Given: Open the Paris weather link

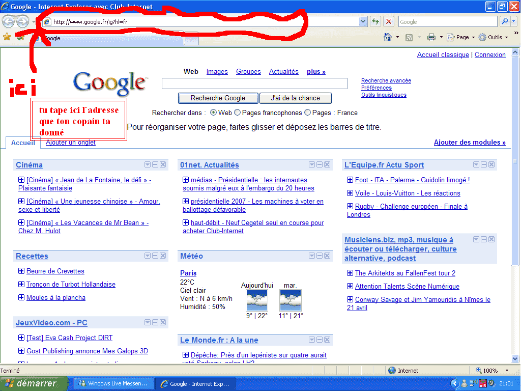Looking at the screenshot, I should (188, 273).
